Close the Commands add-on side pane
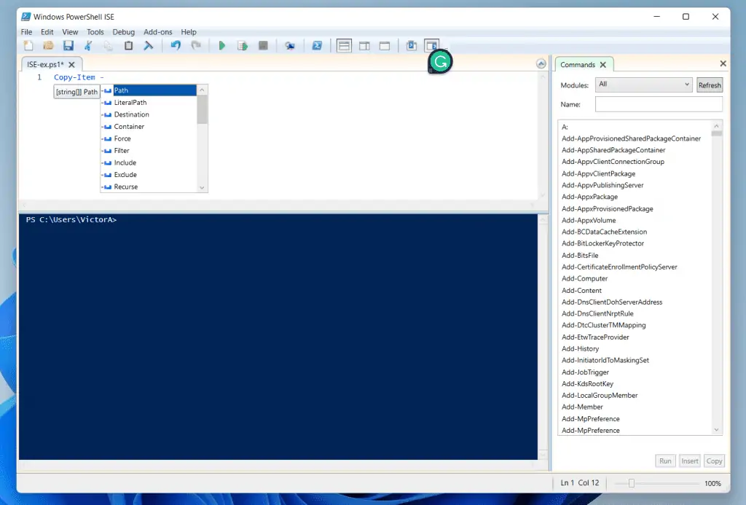Screen dimensions: 746x505 [x=723, y=63]
